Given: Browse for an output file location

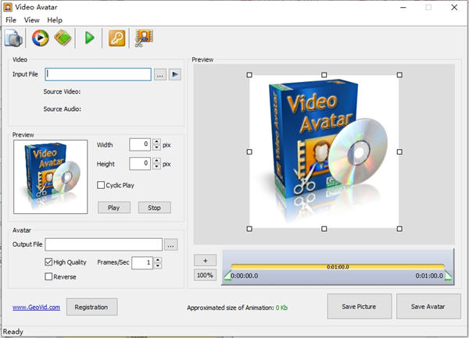Looking at the screenshot, I should point(170,245).
